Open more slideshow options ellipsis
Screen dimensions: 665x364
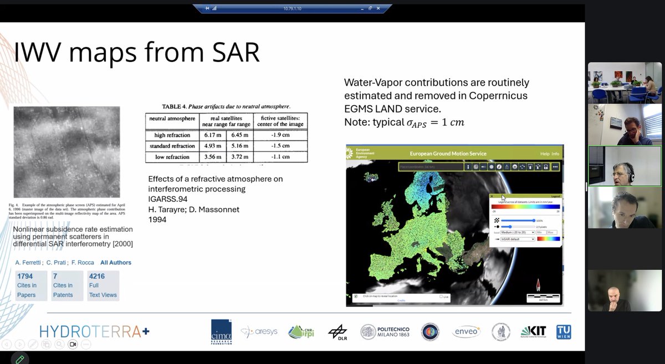click(86, 344)
